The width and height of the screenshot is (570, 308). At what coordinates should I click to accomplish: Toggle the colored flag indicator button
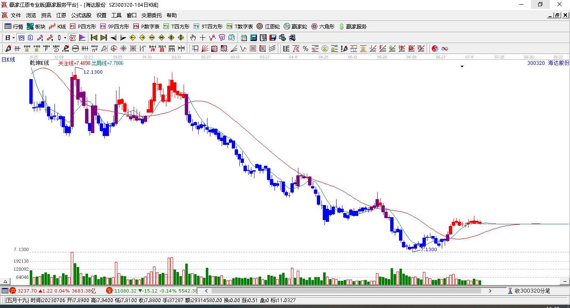tap(82, 38)
